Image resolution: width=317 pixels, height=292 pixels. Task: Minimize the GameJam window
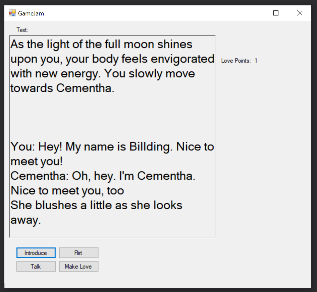pos(253,13)
